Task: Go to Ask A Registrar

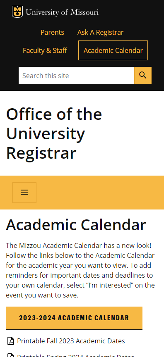Action: (x=100, y=32)
